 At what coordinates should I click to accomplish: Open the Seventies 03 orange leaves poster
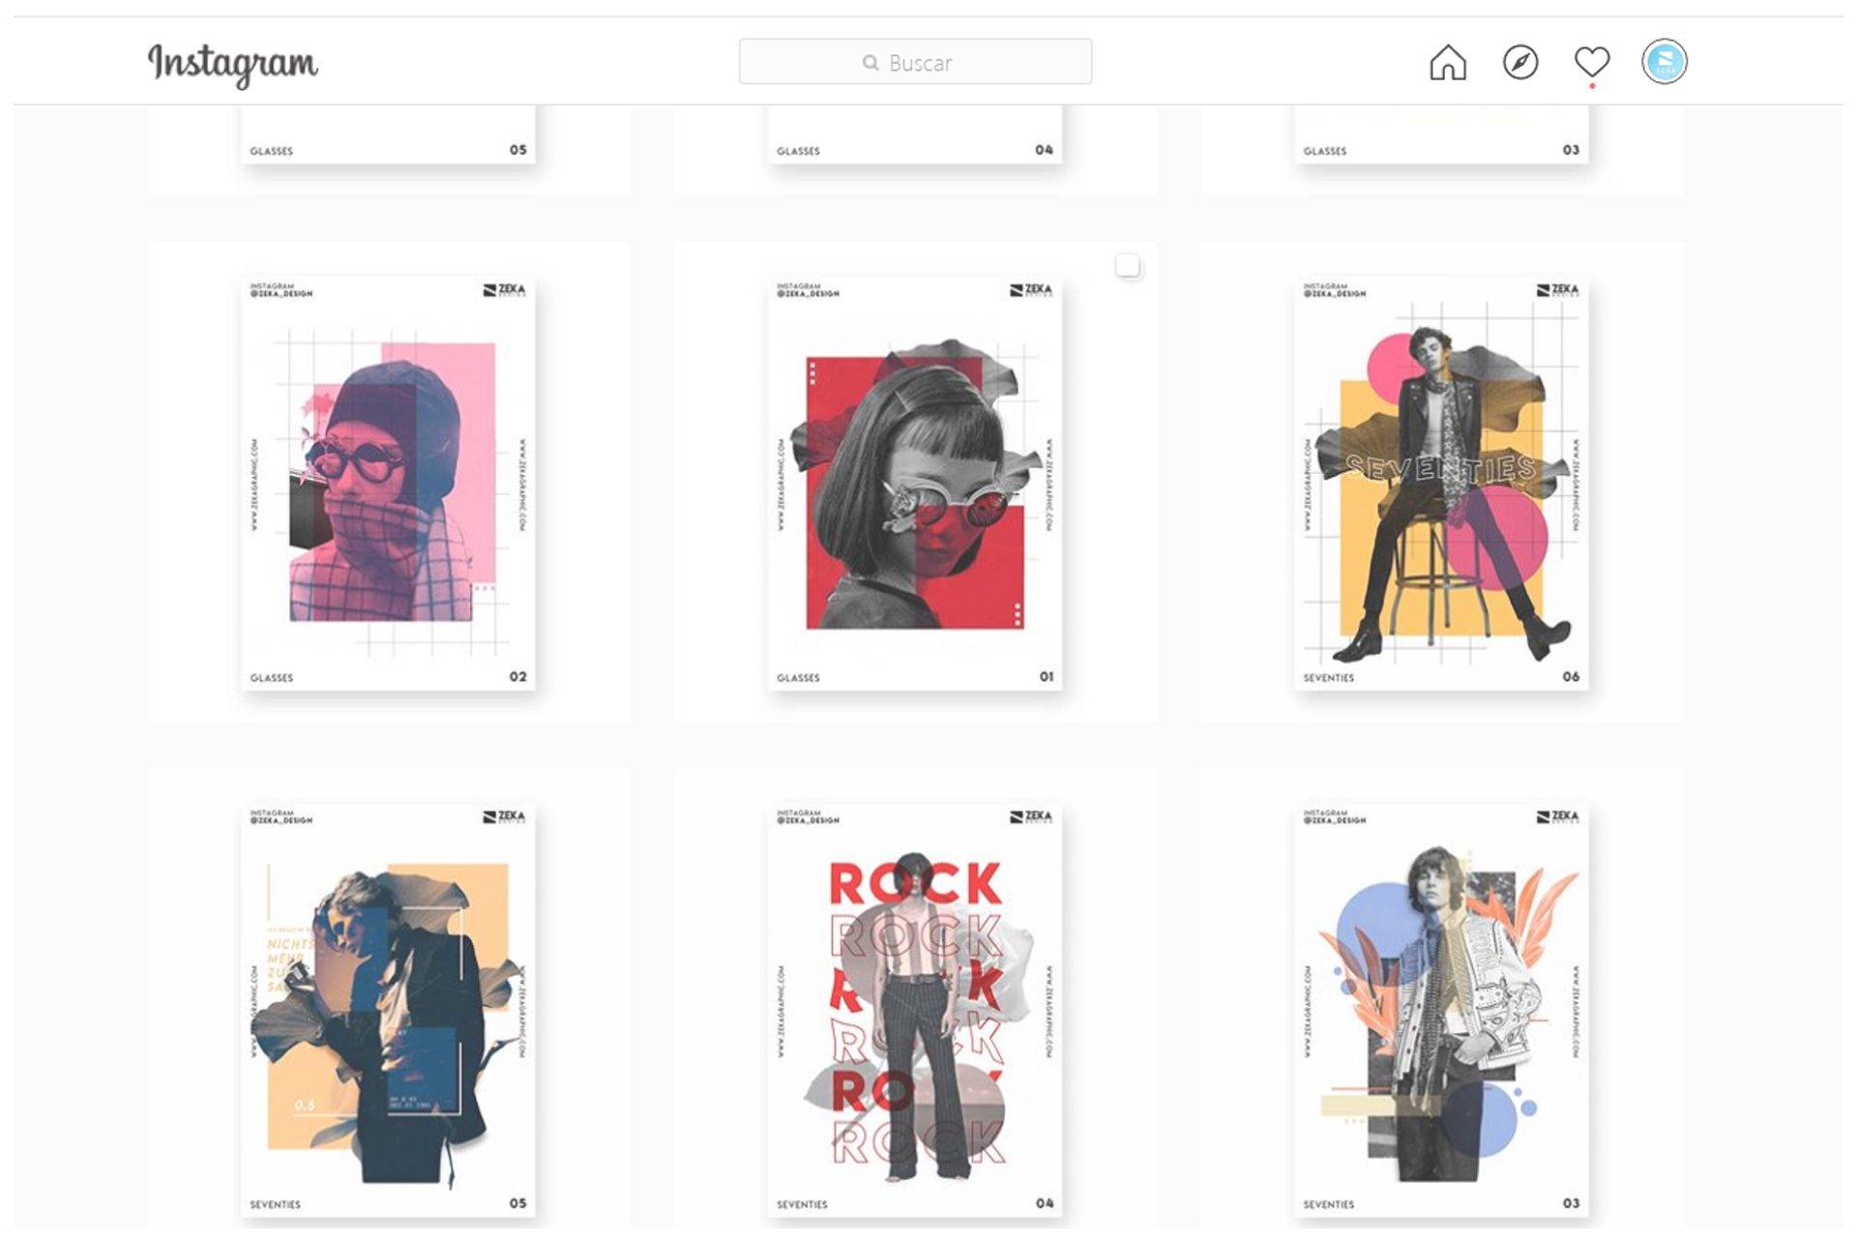pyautogui.click(x=1439, y=1006)
